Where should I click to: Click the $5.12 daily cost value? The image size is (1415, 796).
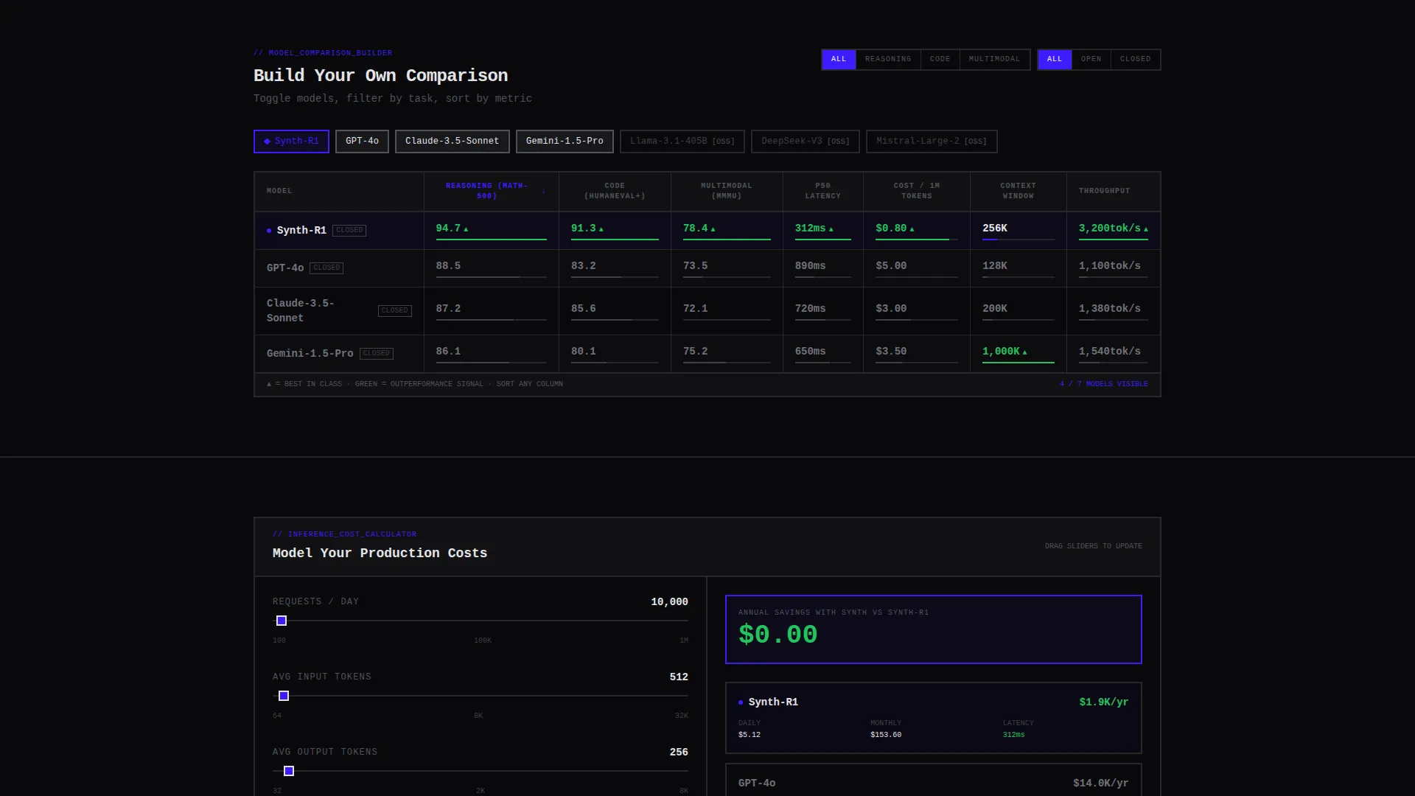click(x=750, y=735)
